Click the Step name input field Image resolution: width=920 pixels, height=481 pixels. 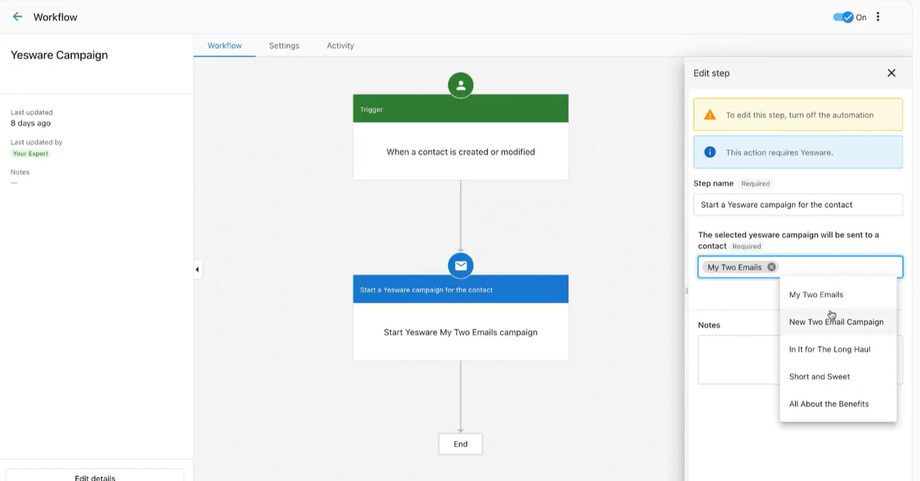[x=798, y=205]
